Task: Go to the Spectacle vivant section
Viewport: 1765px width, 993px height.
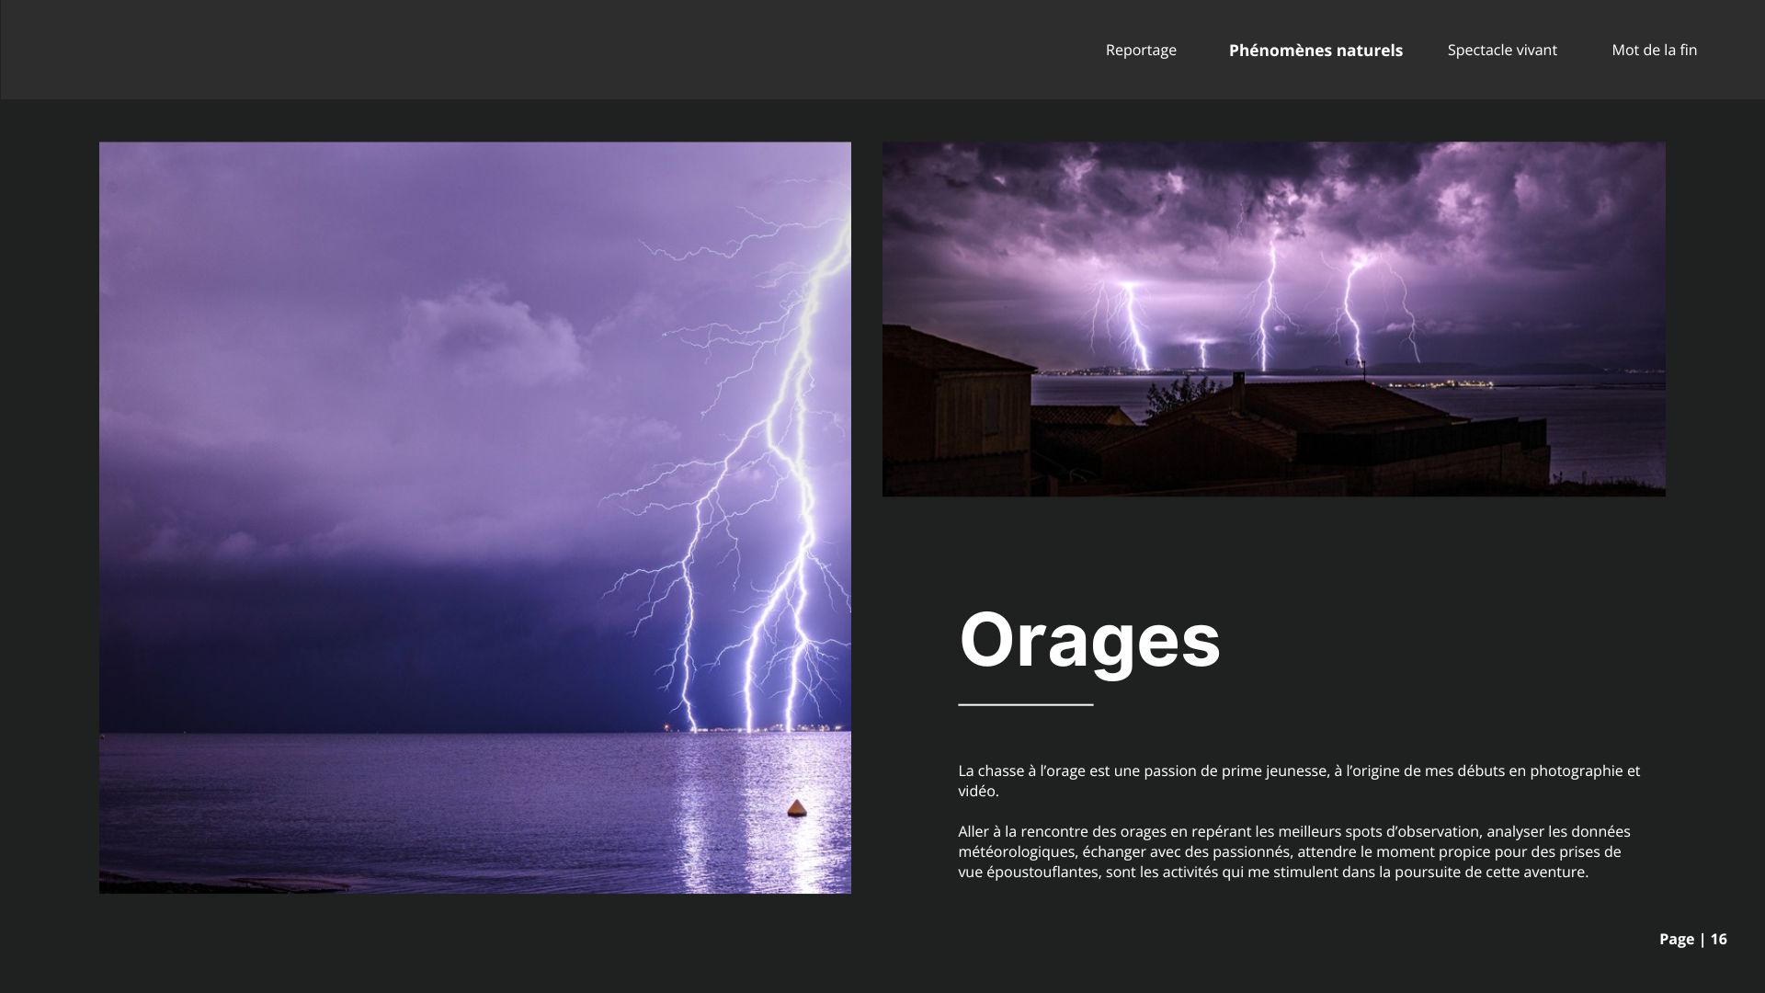Action: [x=1502, y=50]
